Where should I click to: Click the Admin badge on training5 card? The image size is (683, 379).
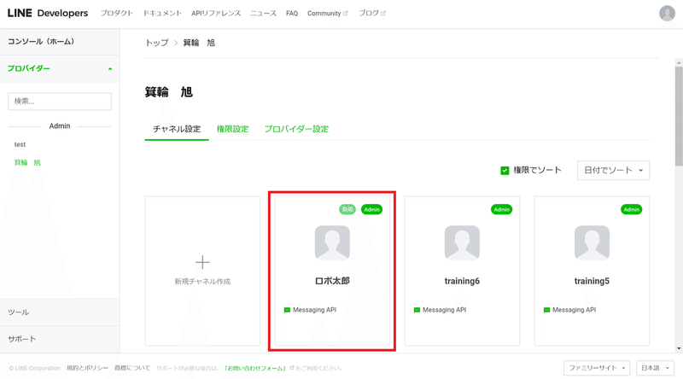[x=631, y=209]
